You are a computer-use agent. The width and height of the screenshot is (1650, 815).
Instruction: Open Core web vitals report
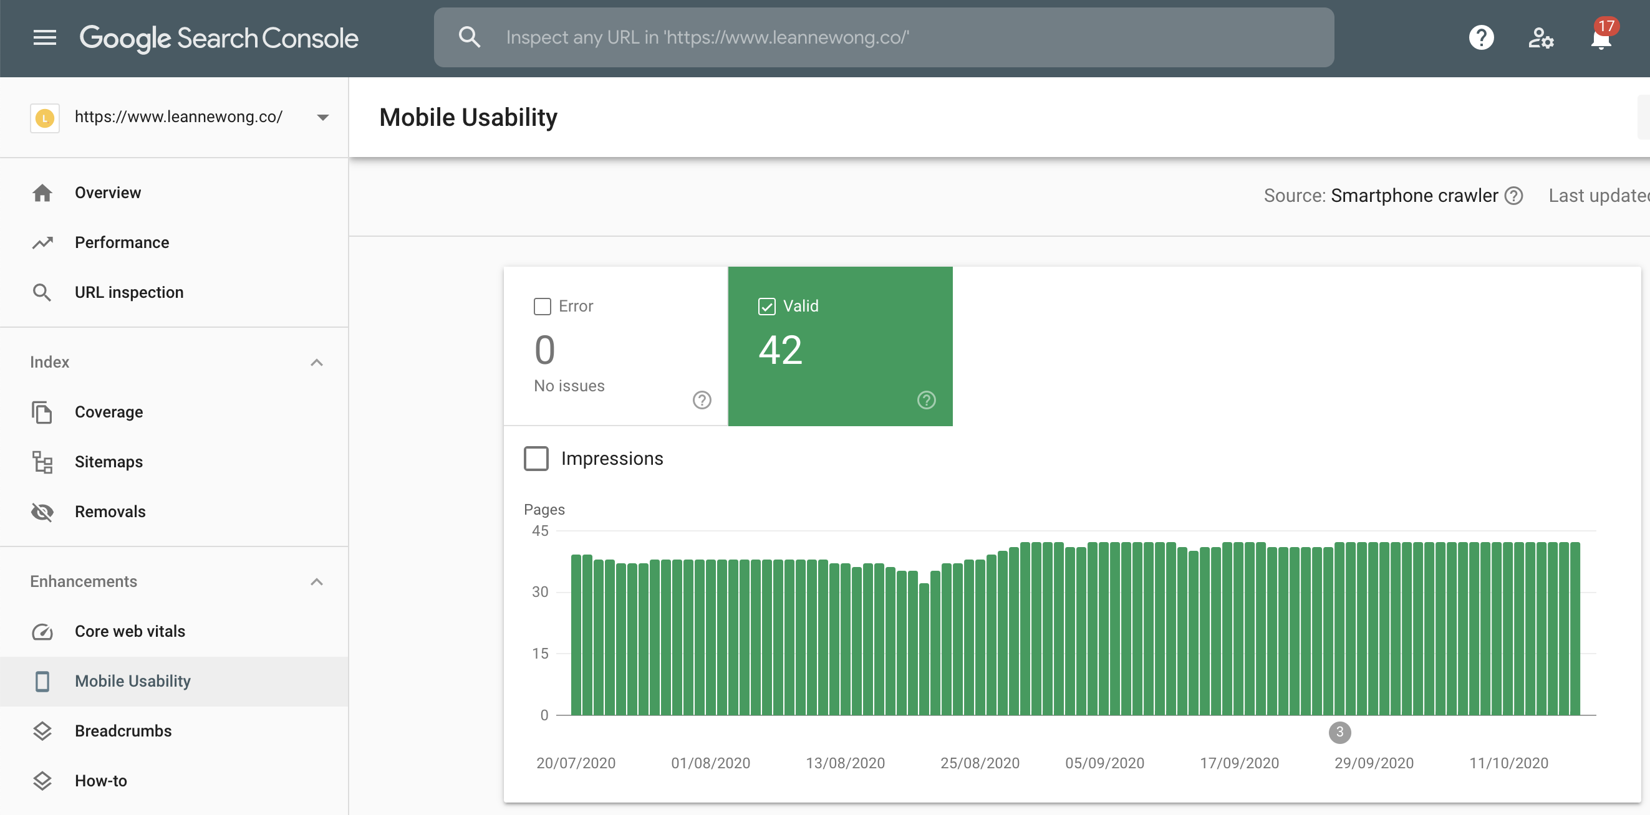(x=174, y=632)
